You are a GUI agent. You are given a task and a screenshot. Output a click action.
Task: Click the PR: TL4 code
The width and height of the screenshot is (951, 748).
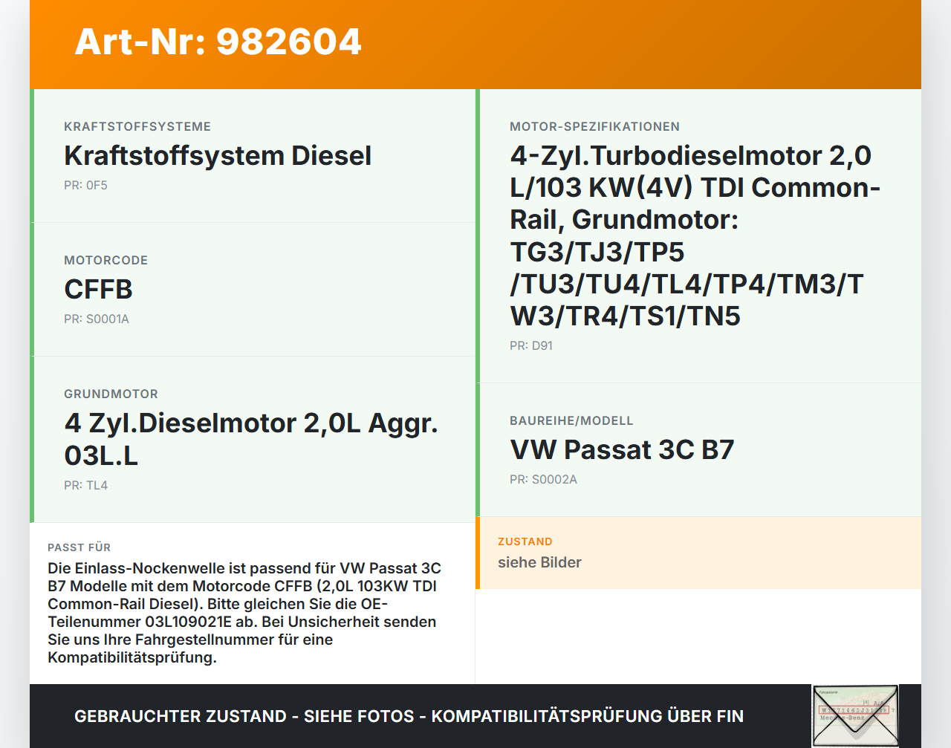(85, 486)
